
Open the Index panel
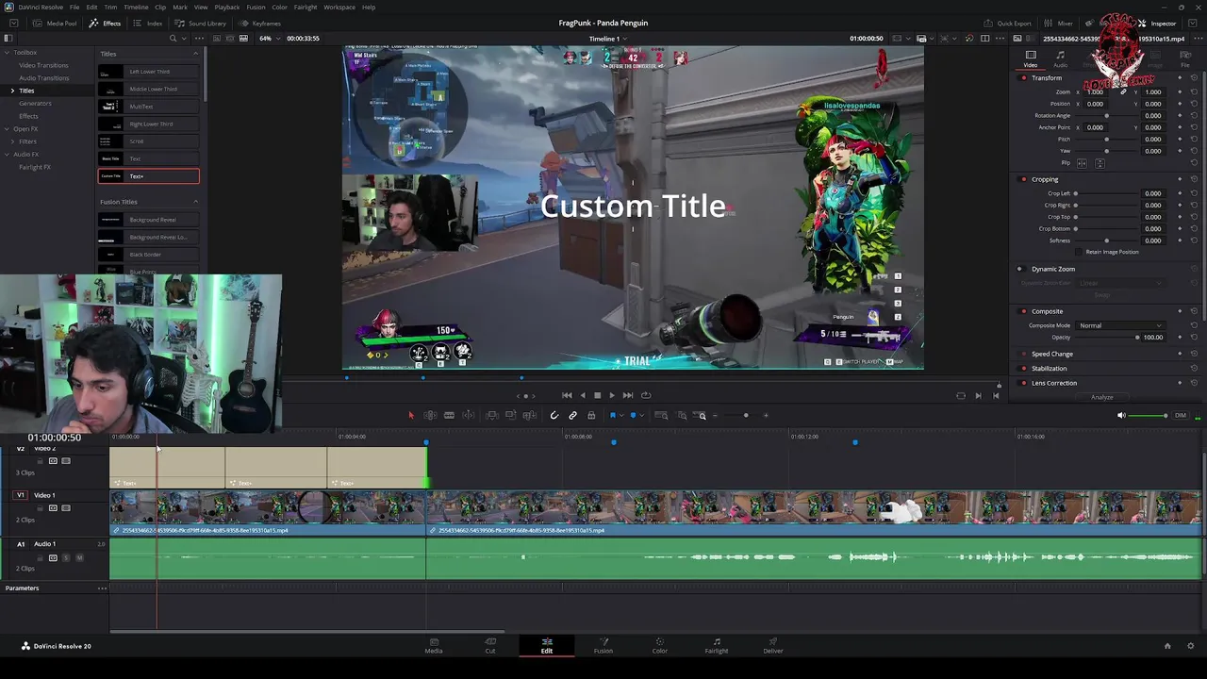point(148,23)
